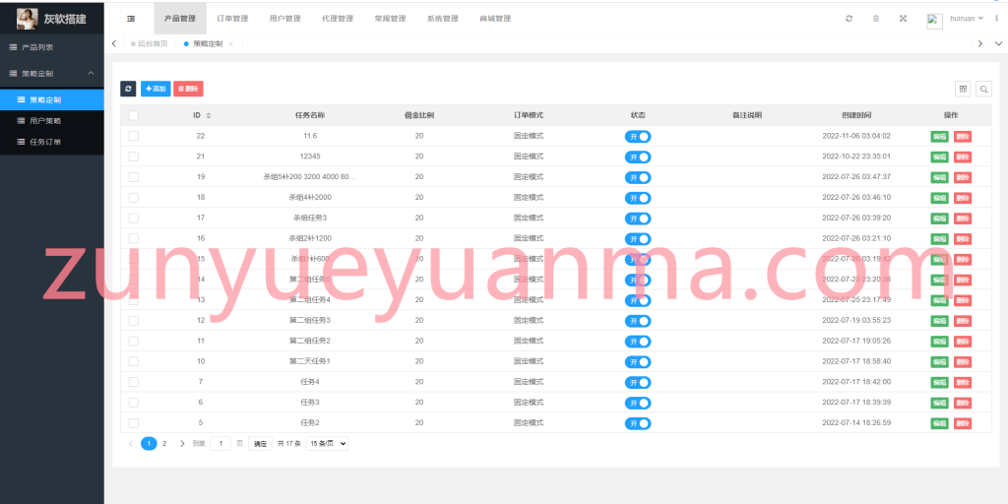This screenshot has height=504, width=1008.
Task: Toggle fullscreen icon in top header
Action: pyautogui.click(x=903, y=19)
